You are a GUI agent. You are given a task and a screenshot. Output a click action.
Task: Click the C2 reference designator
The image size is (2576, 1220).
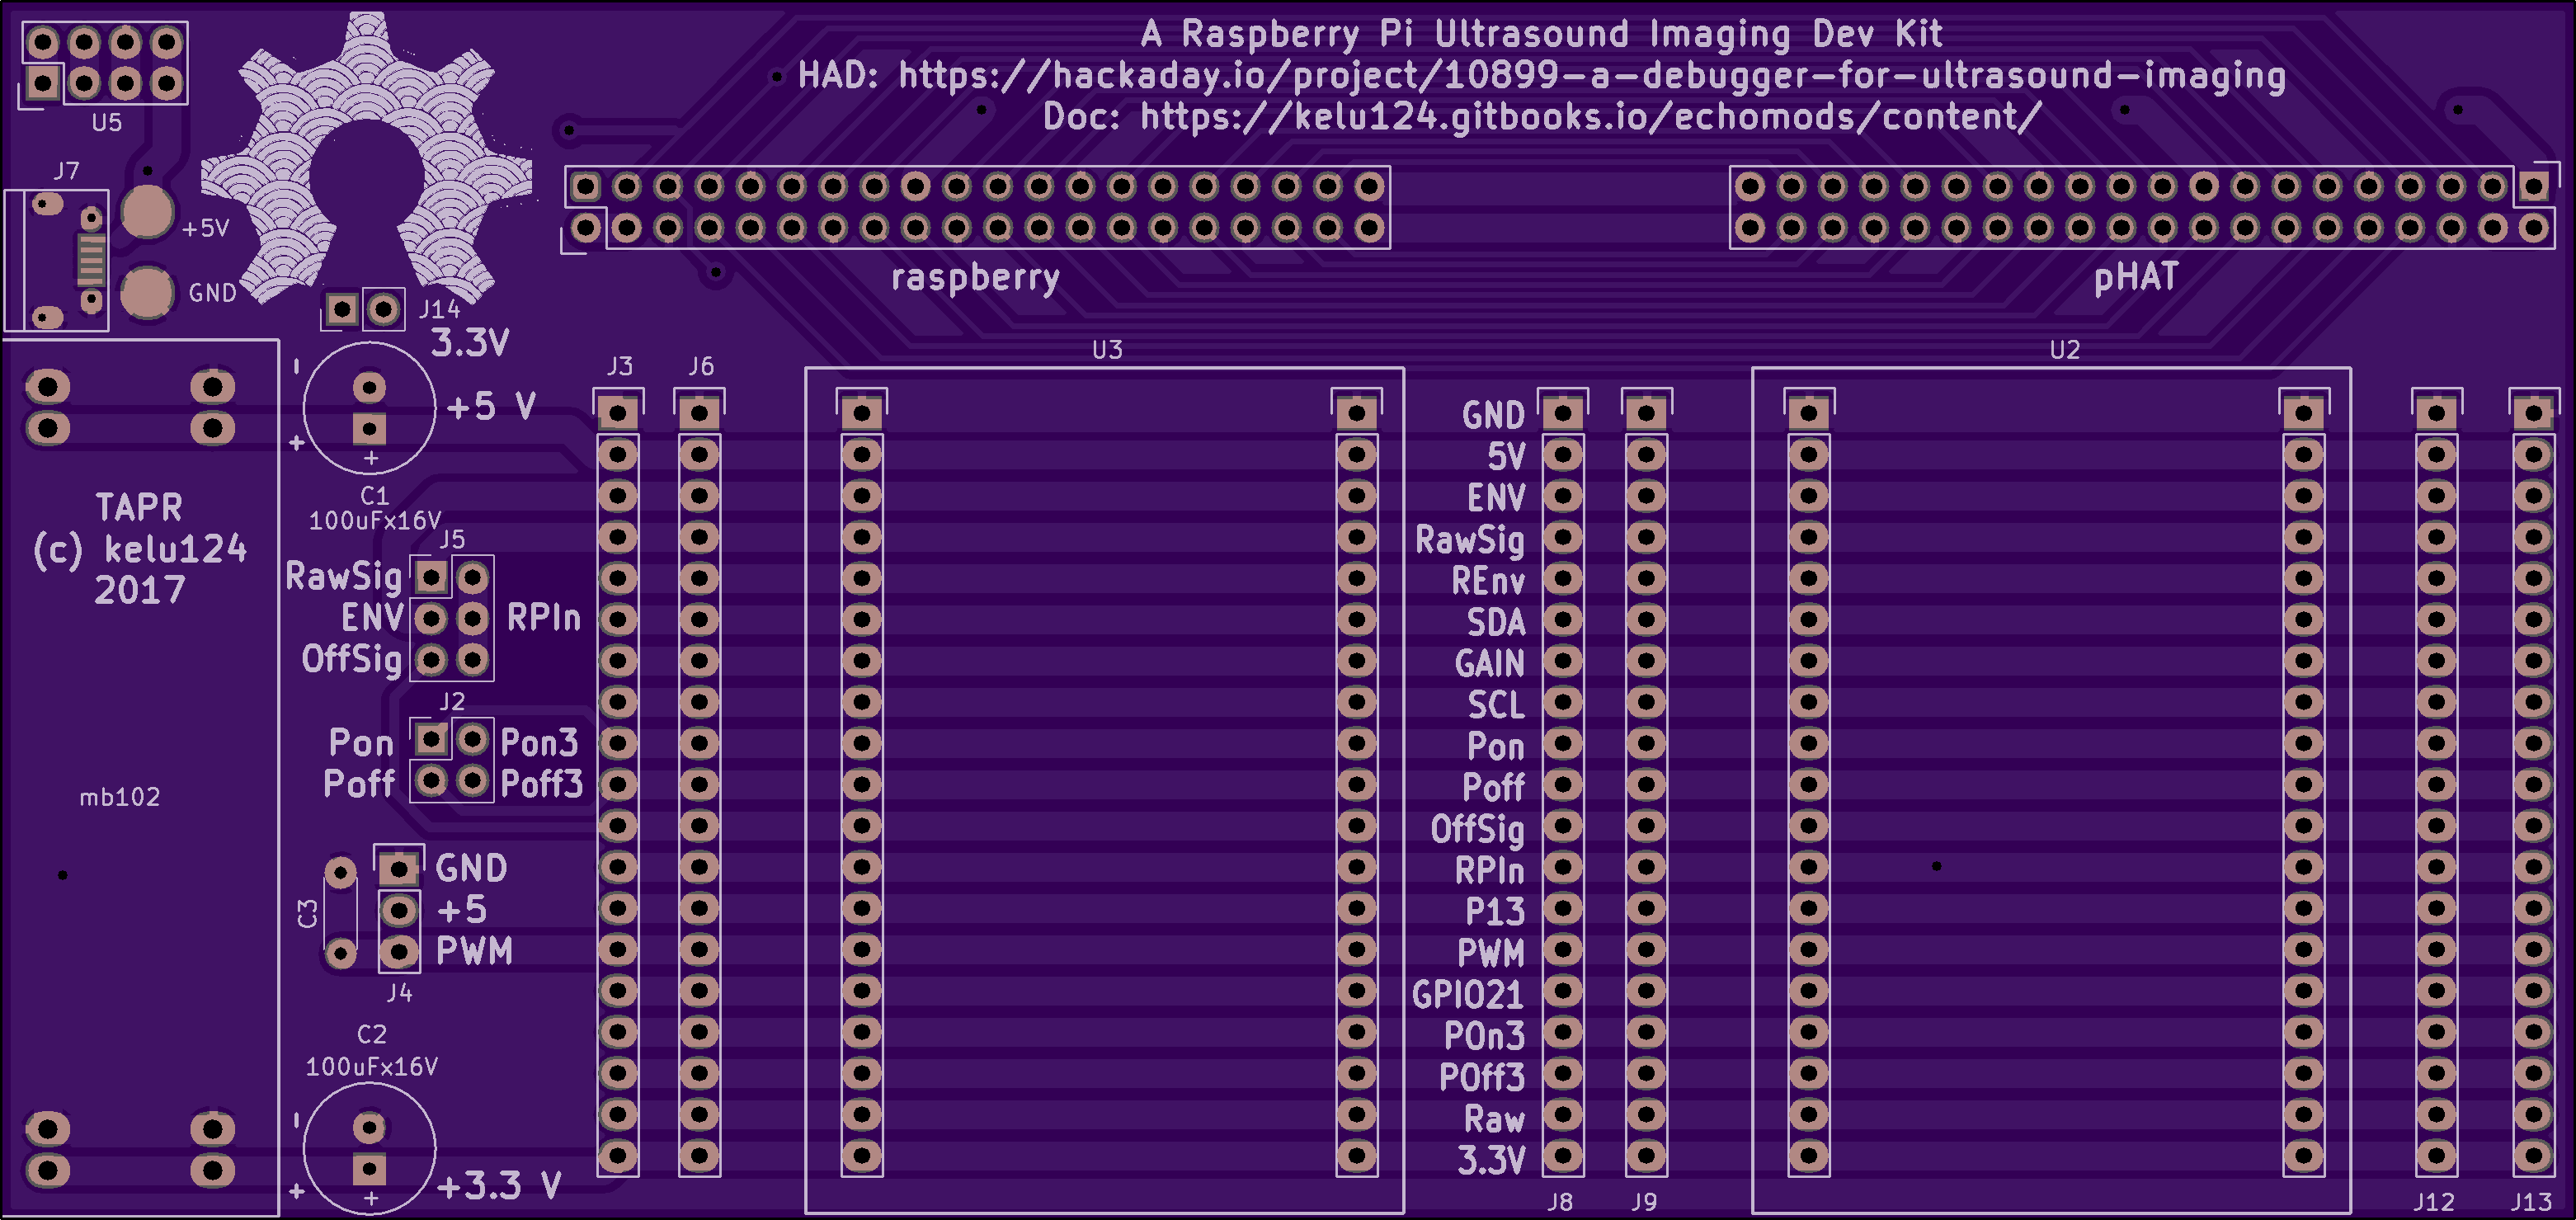371,1034
